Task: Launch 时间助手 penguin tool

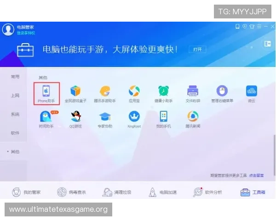Action: 46,119
